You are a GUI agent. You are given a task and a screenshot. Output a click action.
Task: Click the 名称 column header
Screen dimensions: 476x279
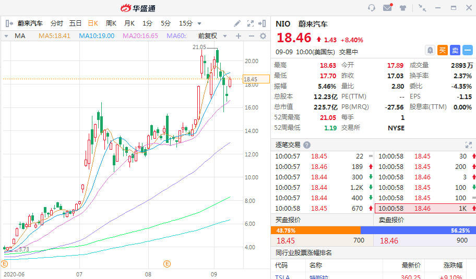(315, 265)
